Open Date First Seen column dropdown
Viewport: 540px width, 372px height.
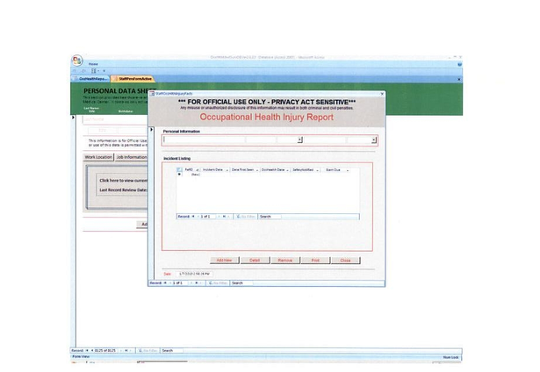tap(257, 170)
